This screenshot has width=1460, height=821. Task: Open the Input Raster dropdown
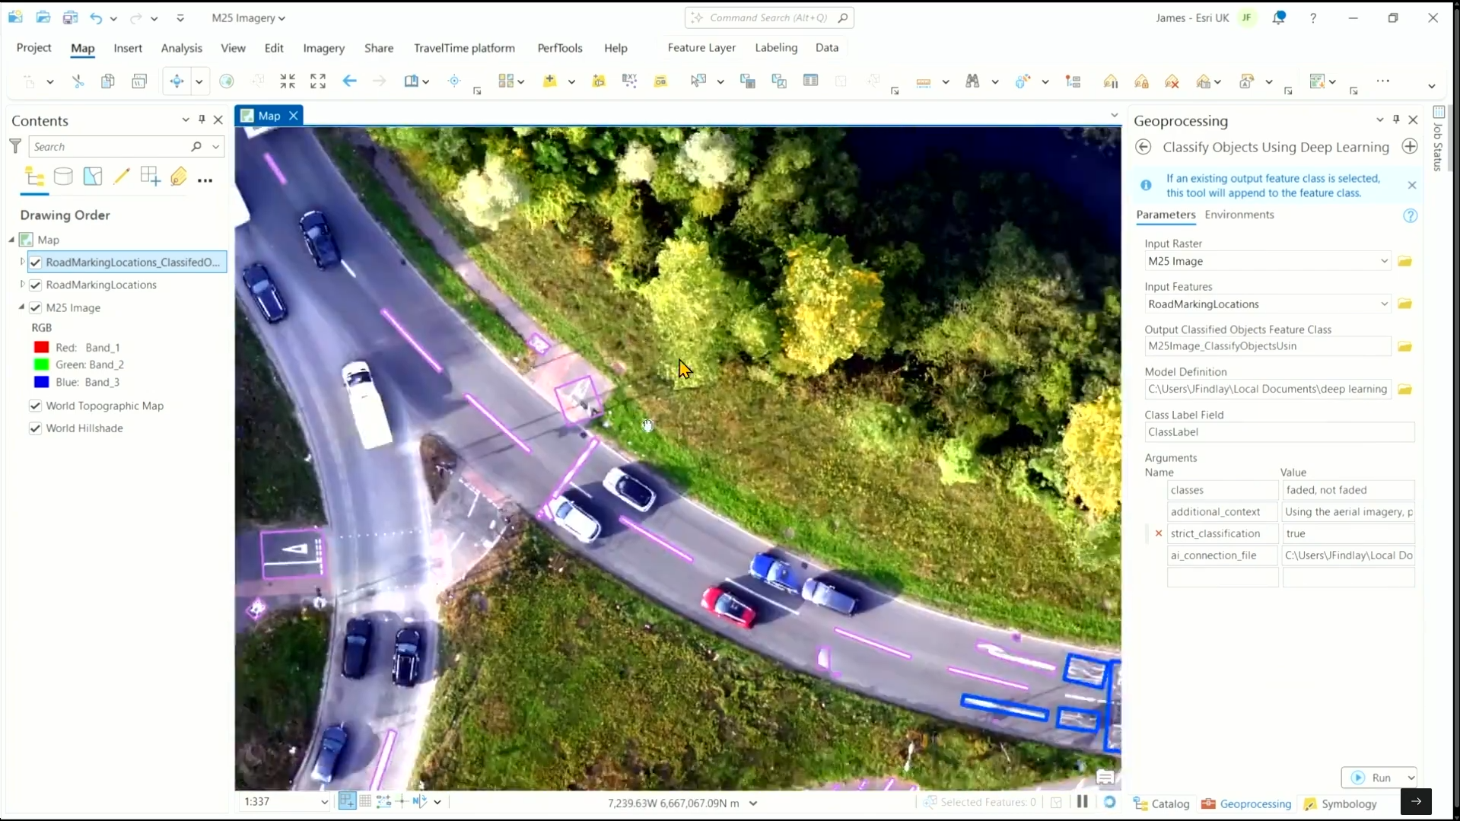[x=1384, y=261]
